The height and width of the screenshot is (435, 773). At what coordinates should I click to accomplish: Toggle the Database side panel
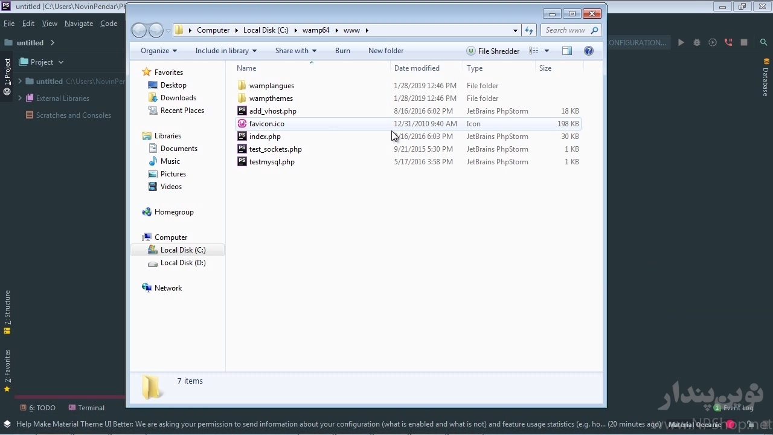point(766,79)
